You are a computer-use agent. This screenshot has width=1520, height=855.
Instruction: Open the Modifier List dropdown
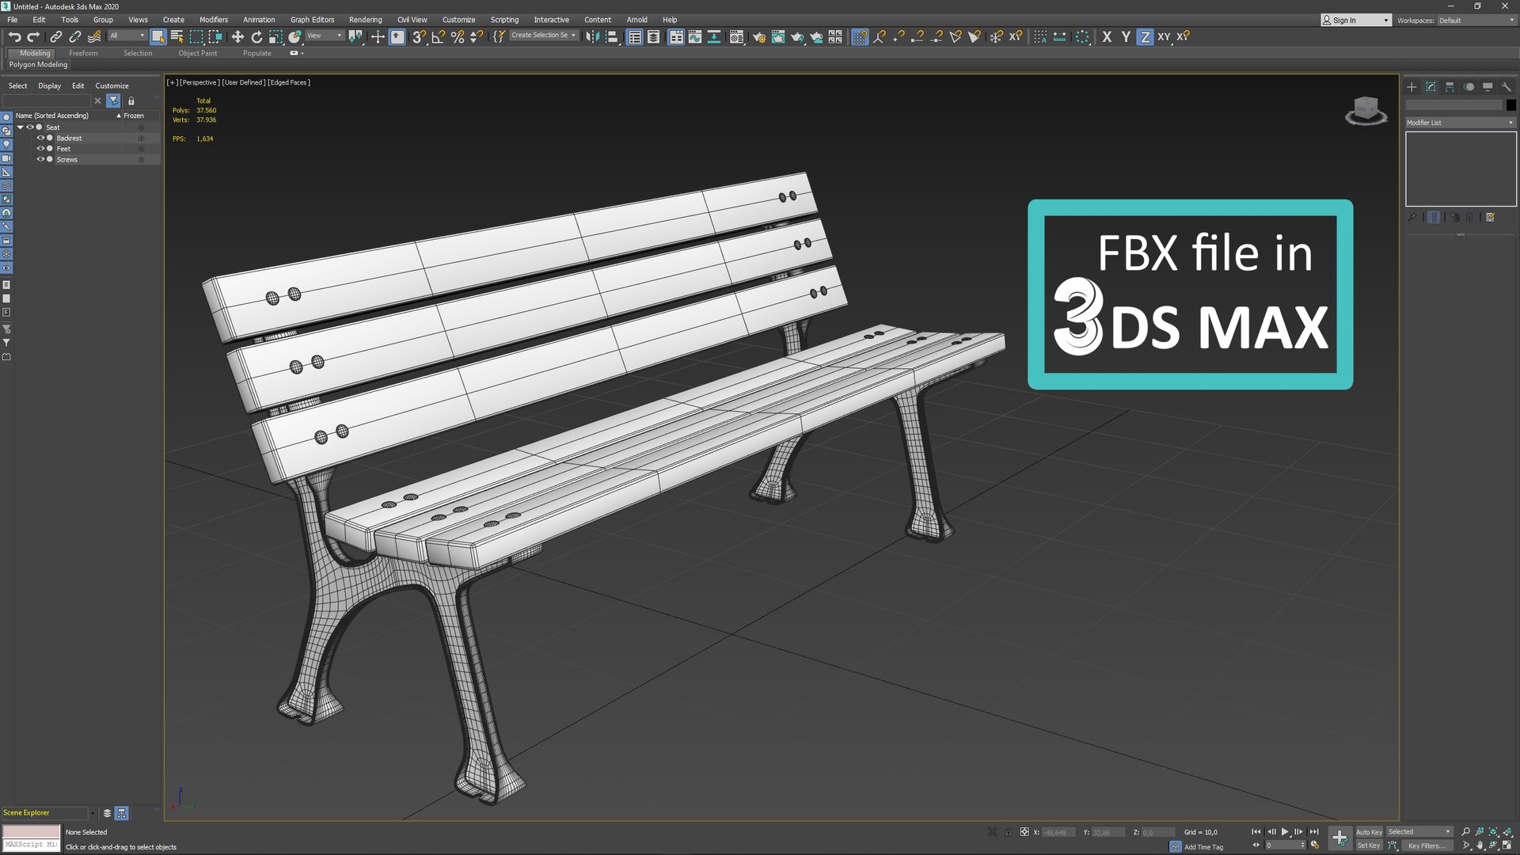1460,123
